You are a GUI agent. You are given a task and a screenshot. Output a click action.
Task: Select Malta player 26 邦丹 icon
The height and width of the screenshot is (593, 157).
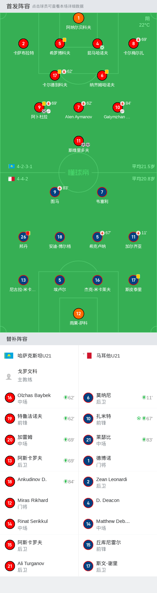click(23, 237)
